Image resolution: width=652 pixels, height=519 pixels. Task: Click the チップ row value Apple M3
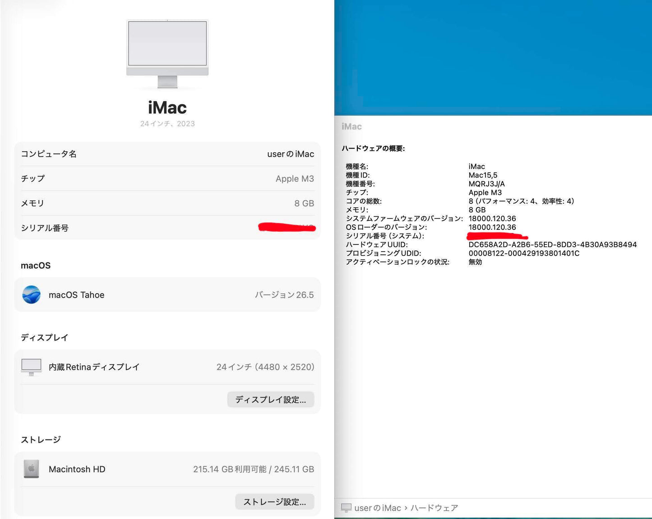(295, 178)
